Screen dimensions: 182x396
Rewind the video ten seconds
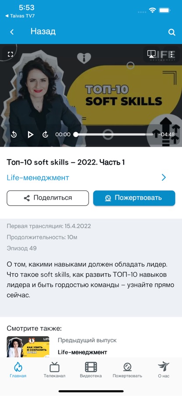[14, 135]
